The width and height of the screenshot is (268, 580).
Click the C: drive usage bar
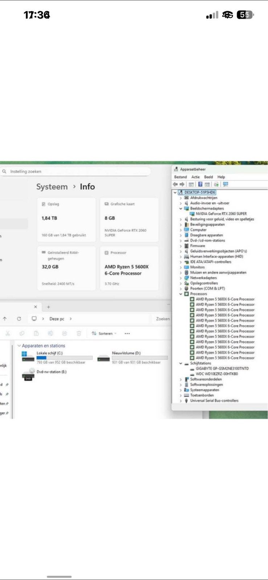(x=65, y=358)
